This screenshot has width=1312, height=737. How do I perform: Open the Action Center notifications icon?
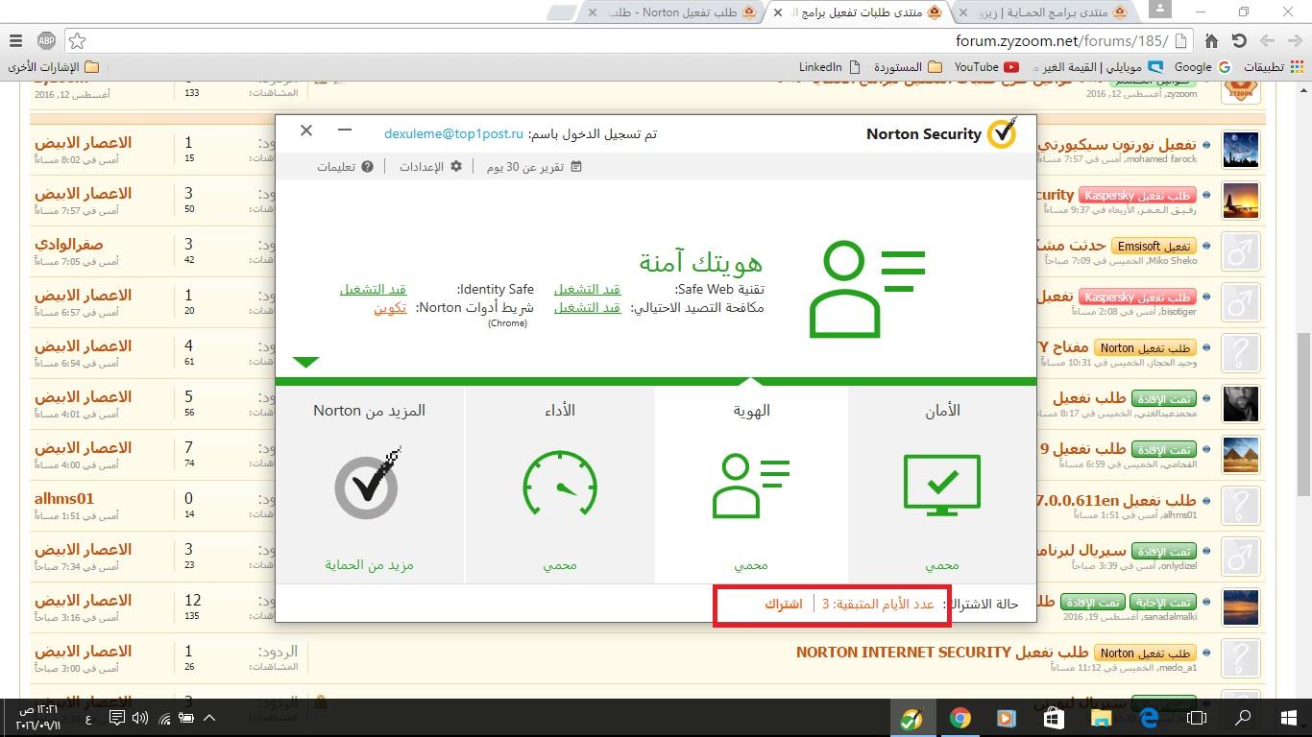pyautogui.click(x=116, y=718)
